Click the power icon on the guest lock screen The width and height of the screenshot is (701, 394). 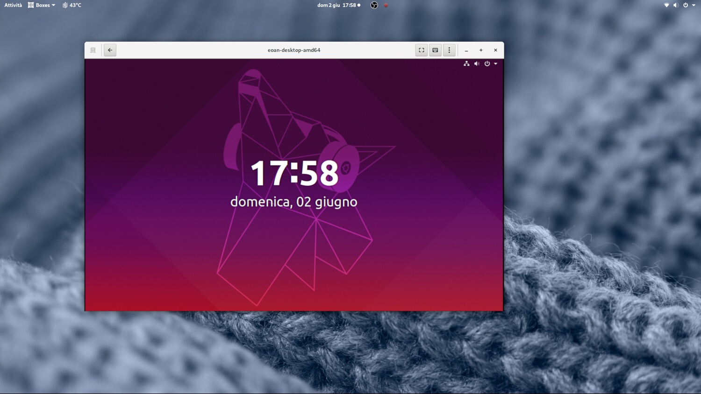point(486,63)
